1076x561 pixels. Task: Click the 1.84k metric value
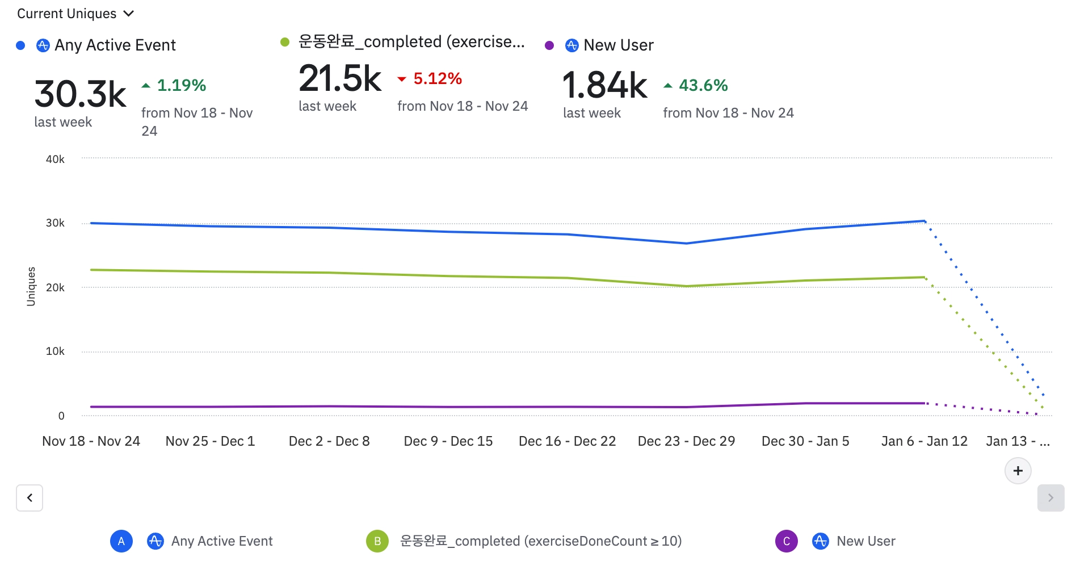604,85
